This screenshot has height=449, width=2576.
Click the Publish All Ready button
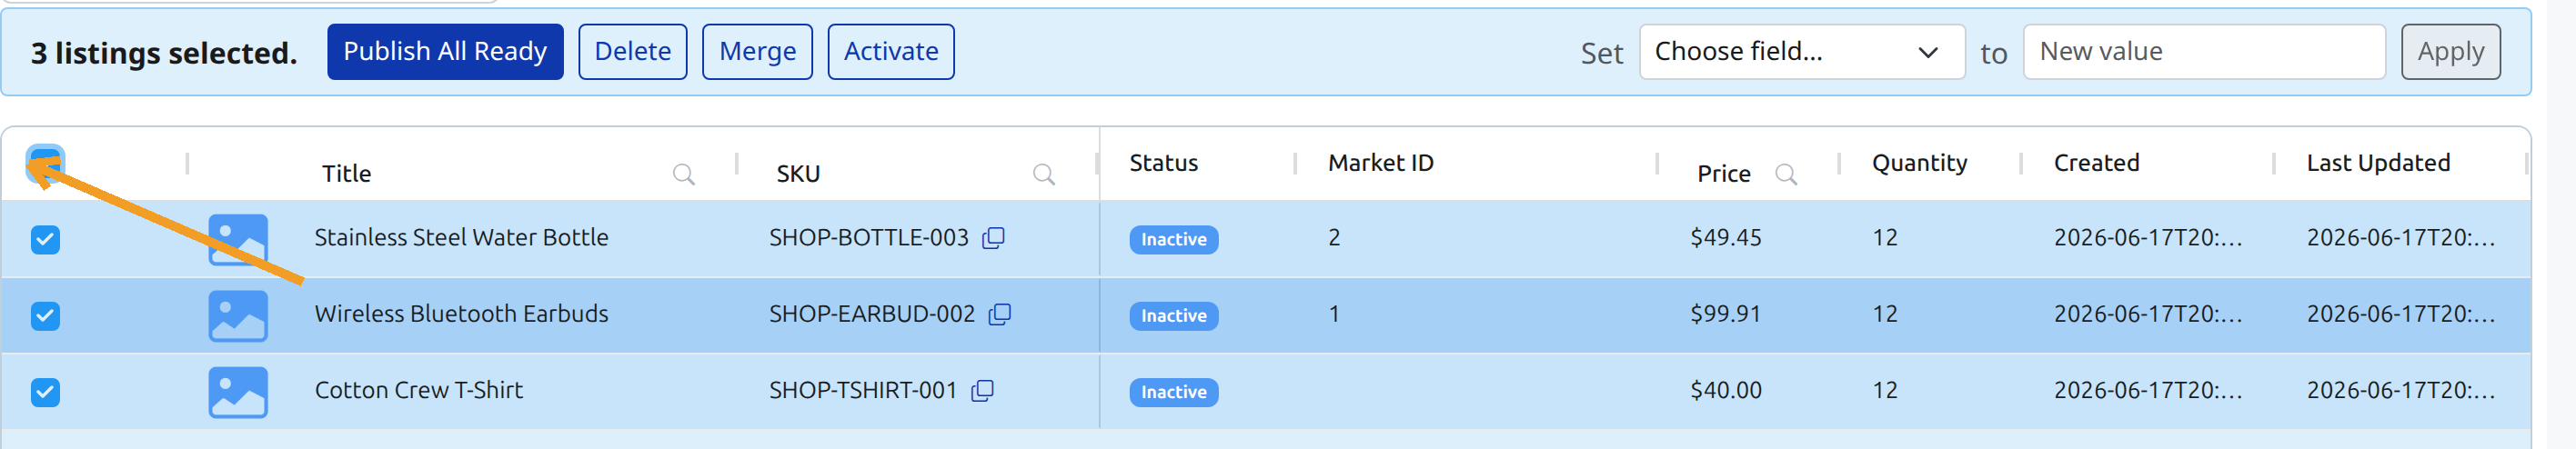tap(445, 51)
